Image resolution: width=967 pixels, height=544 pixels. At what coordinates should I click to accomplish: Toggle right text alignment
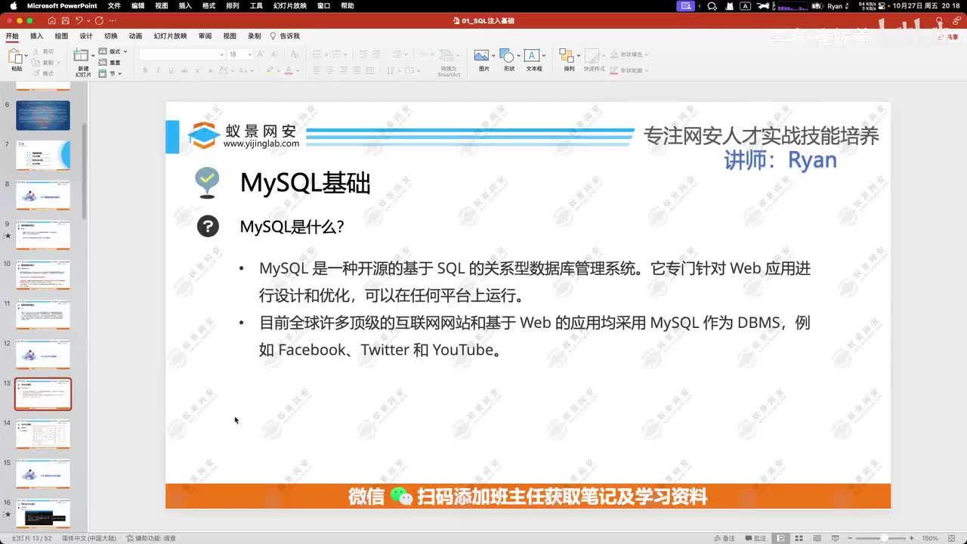pyautogui.click(x=344, y=70)
